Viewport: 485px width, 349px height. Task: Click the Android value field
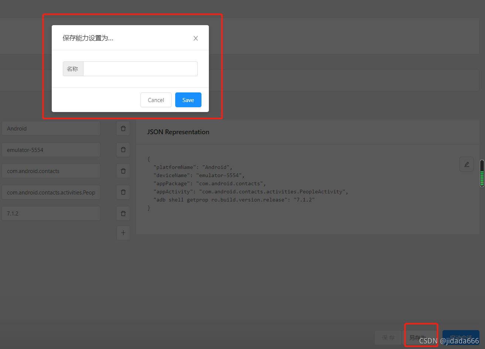coord(51,128)
